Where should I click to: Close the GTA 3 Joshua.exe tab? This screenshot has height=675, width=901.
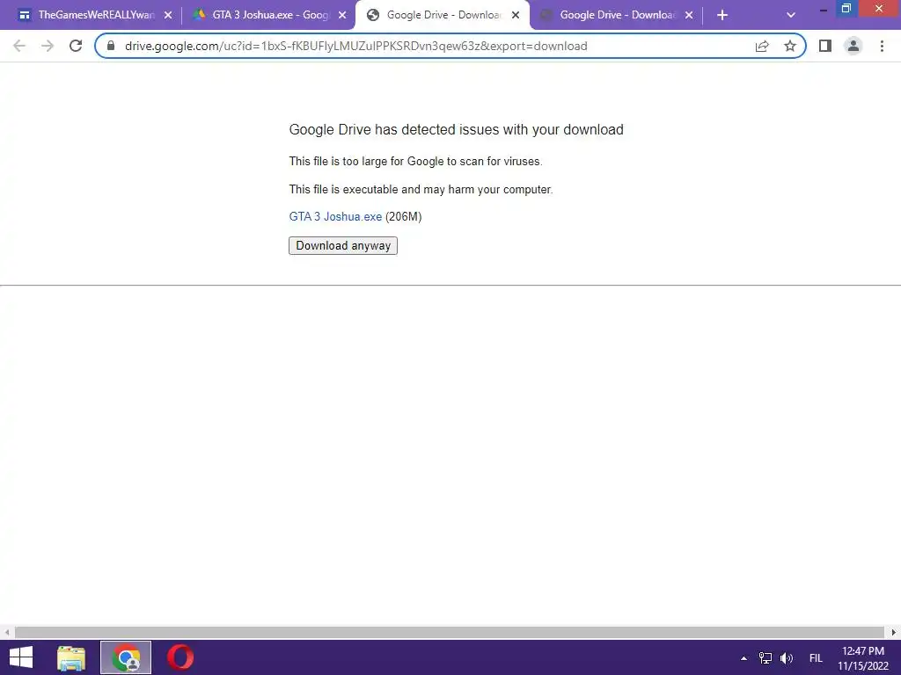pos(342,15)
